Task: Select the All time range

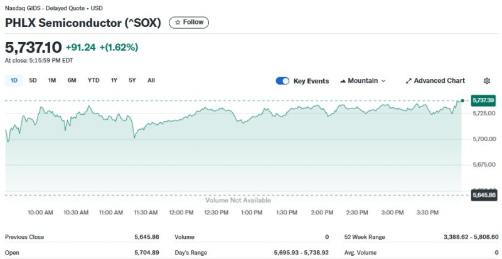Action: 151,80
